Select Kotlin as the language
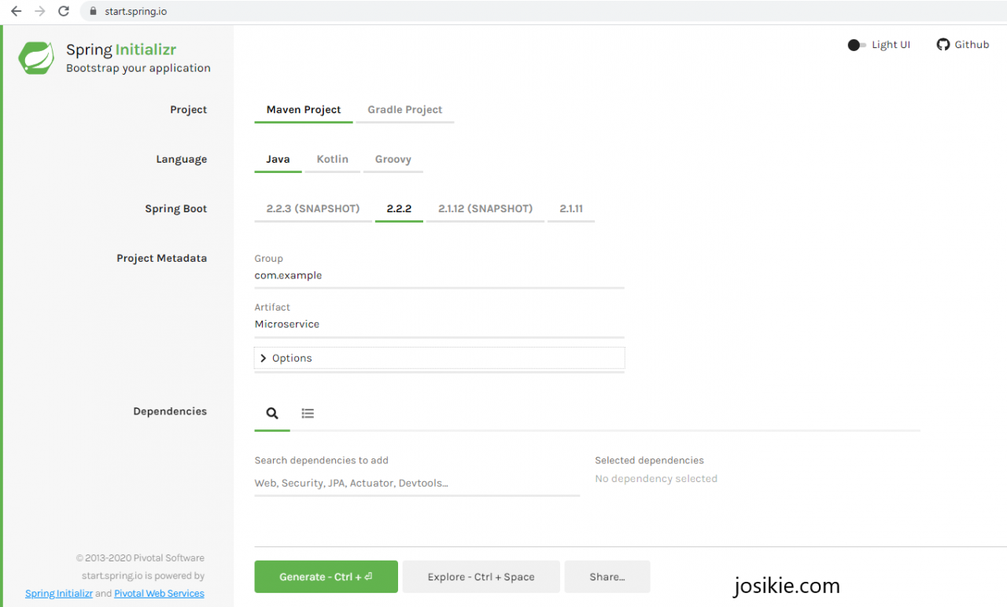The height and width of the screenshot is (607, 1007). click(x=332, y=159)
